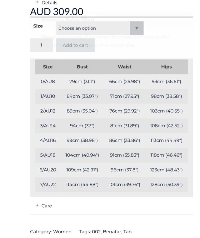Click the Waist column header
The height and width of the screenshot is (238, 200).
(124, 67)
